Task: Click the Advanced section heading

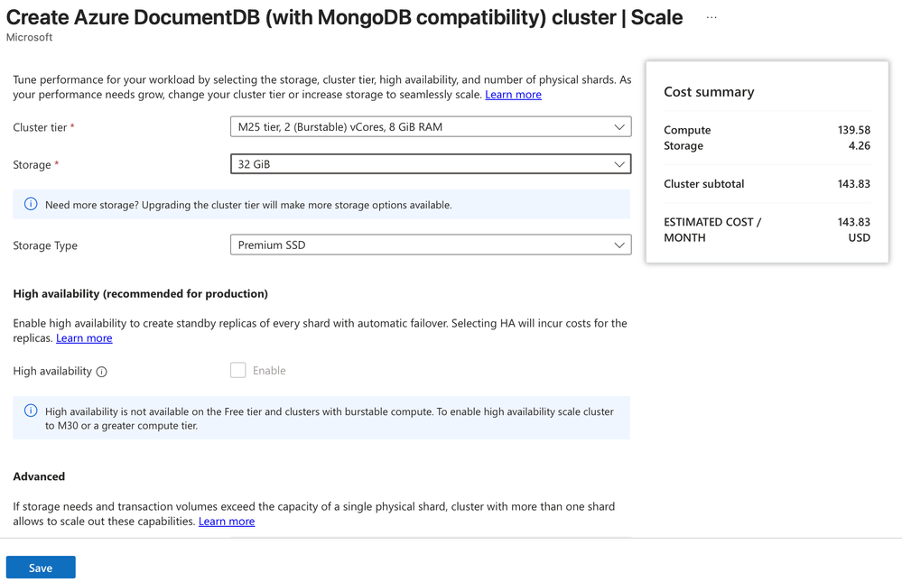Action: pos(39,476)
